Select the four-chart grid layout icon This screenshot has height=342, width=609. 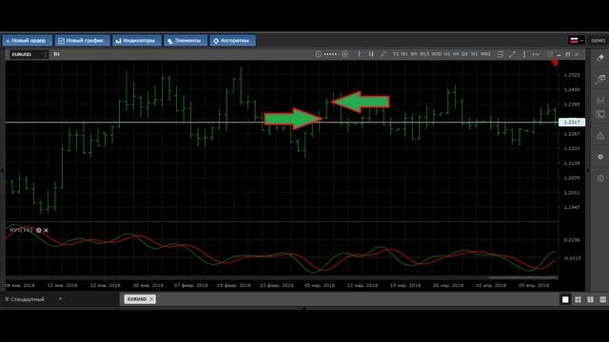(578, 299)
